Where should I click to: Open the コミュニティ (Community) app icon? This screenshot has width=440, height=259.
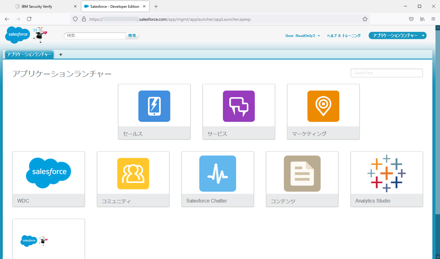133,174
